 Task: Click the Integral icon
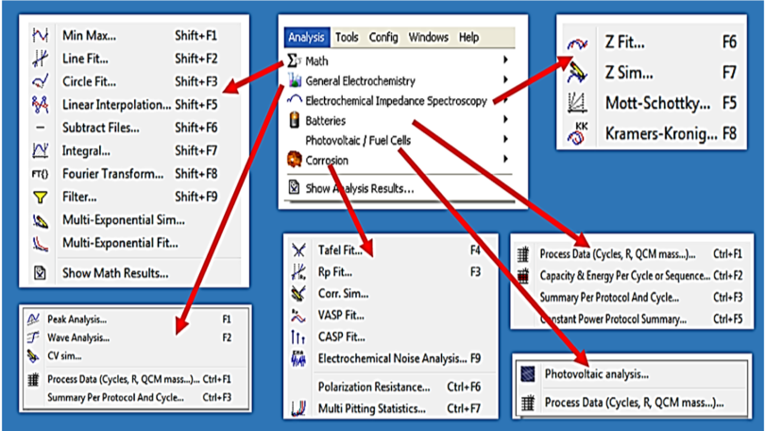[x=40, y=150]
